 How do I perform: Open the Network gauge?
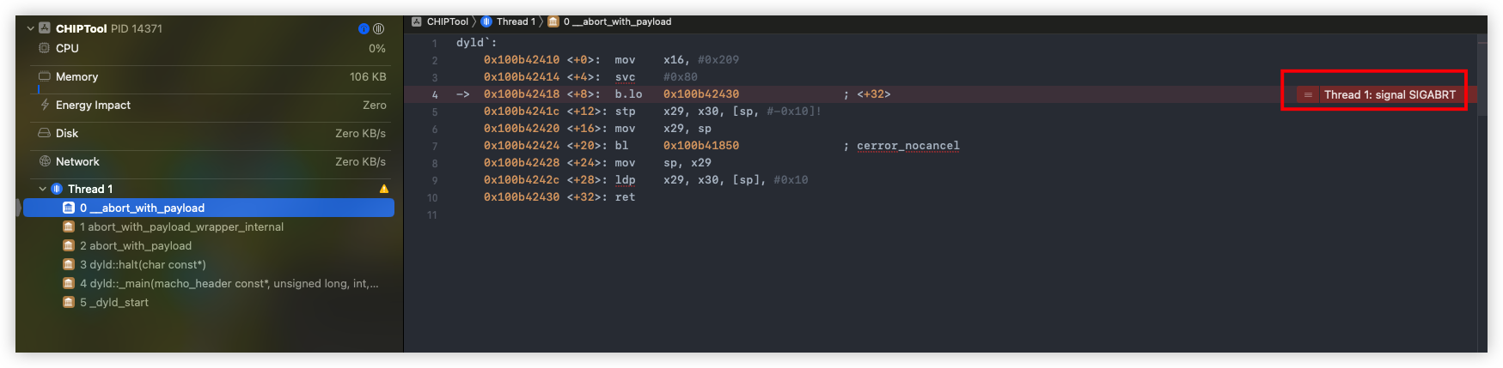point(210,162)
